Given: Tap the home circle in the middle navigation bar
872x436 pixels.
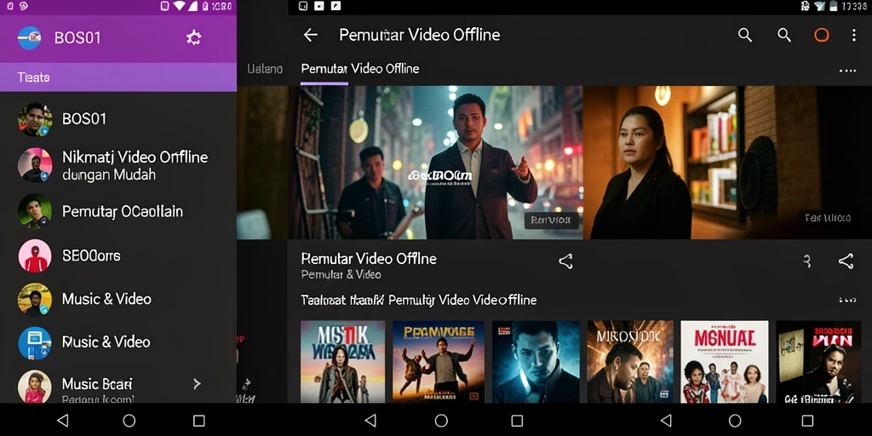Looking at the screenshot, I should pos(441,421).
